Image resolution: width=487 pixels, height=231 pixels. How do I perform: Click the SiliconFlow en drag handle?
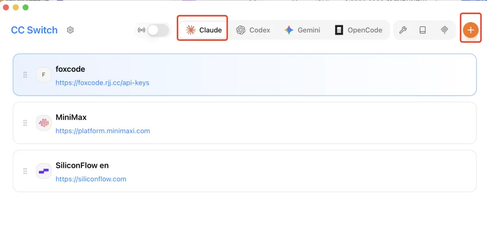pos(25,171)
